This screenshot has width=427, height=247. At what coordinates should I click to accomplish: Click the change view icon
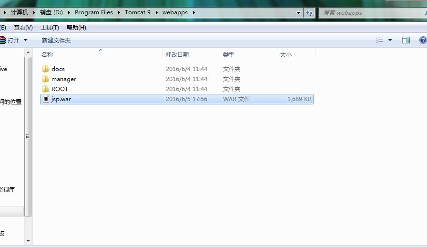(x=380, y=41)
